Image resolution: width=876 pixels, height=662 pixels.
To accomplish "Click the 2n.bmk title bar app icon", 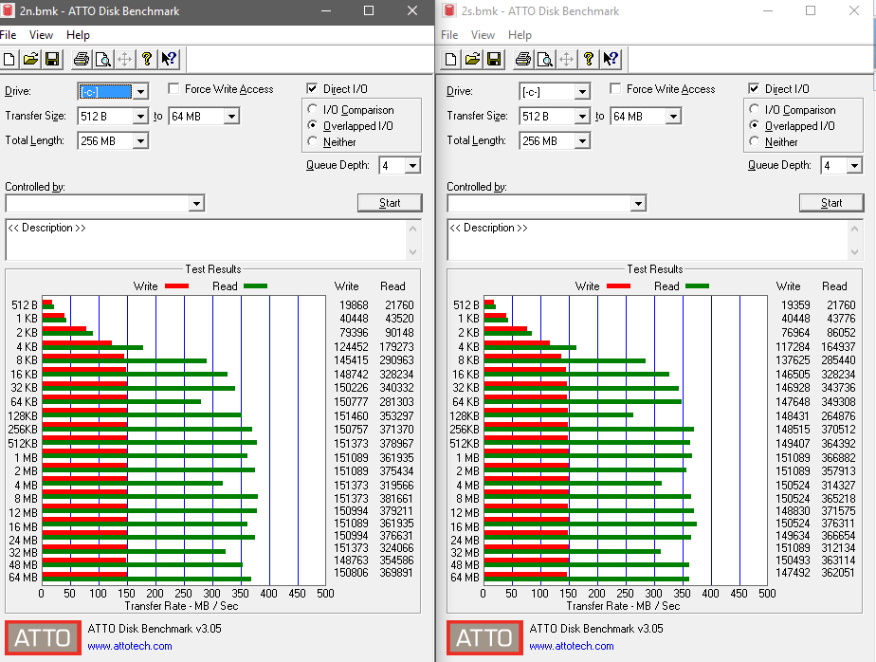I will pyautogui.click(x=8, y=10).
